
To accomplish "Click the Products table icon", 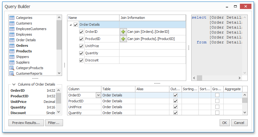I will [12, 51].
